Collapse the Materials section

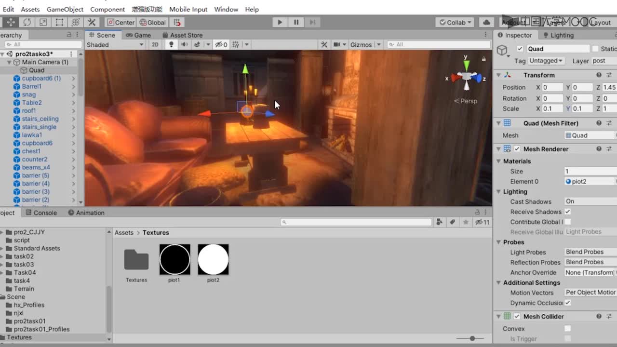499,161
